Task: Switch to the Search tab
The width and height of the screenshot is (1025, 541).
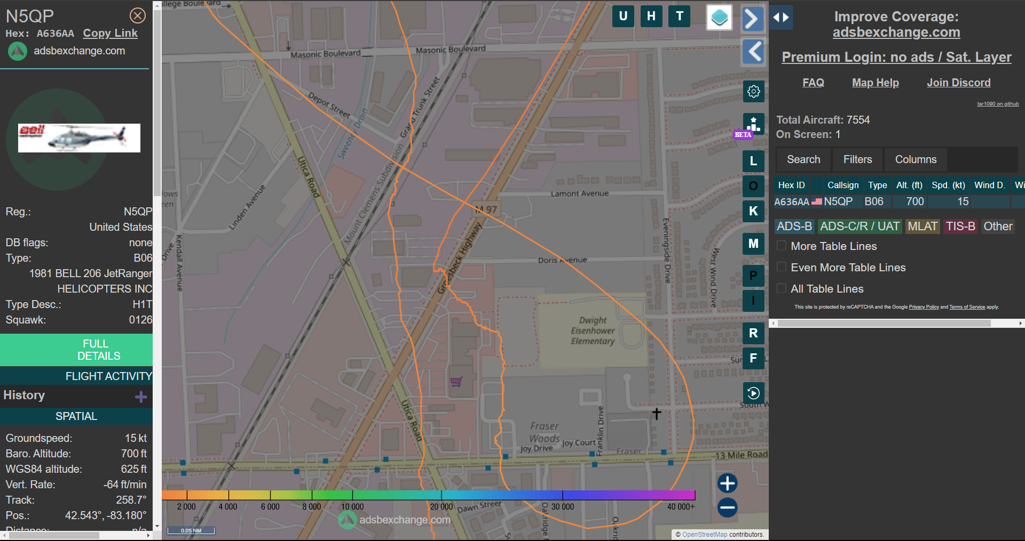Action: [803, 159]
